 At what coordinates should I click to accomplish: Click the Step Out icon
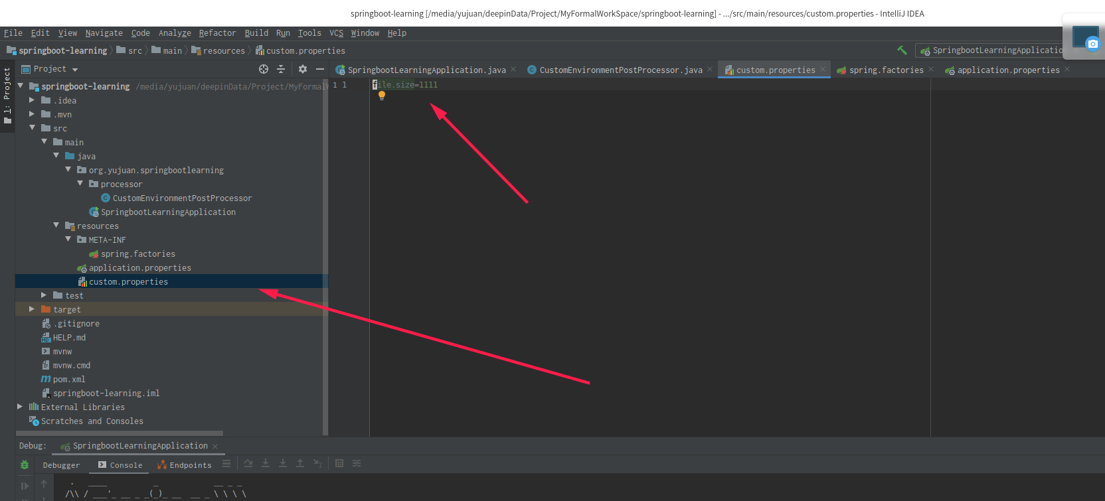300,463
